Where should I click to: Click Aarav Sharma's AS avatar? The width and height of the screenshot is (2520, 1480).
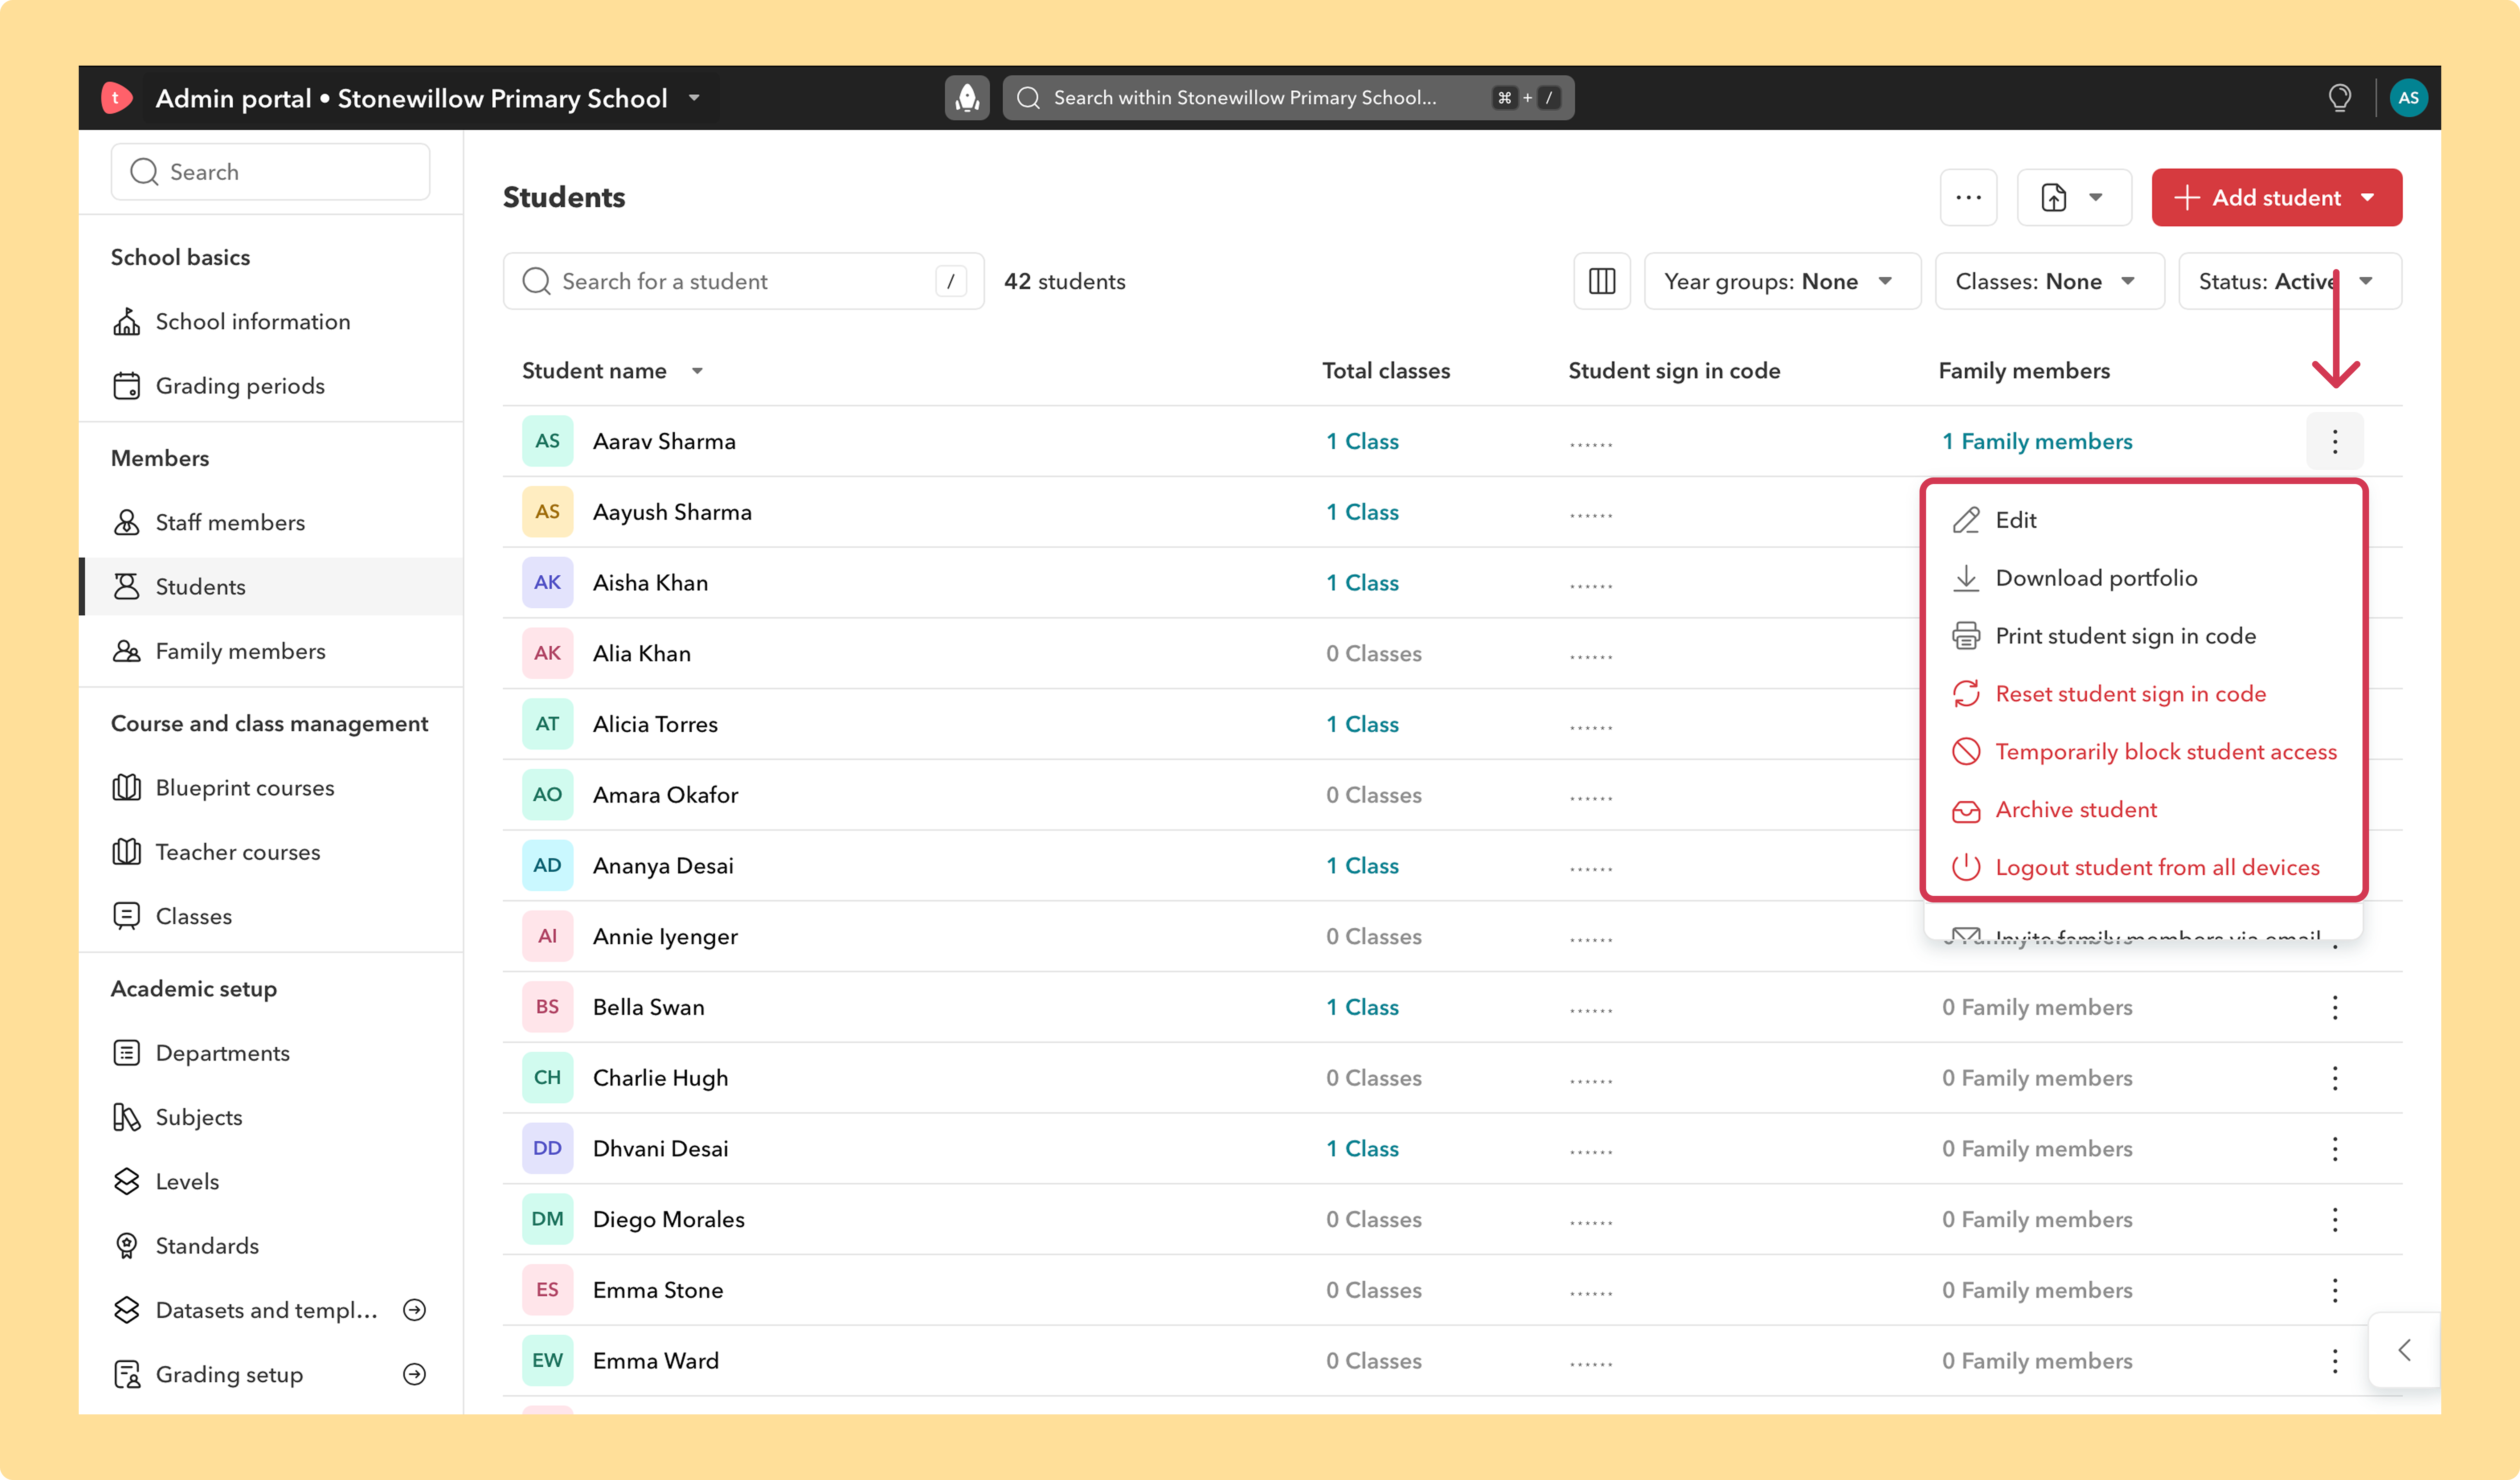(x=547, y=441)
